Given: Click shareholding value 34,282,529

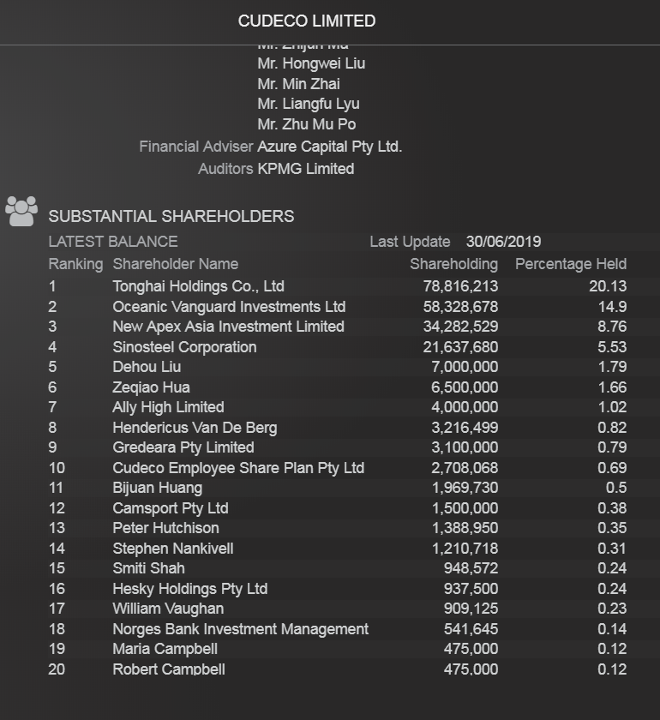Looking at the screenshot, I should point(460,327).
